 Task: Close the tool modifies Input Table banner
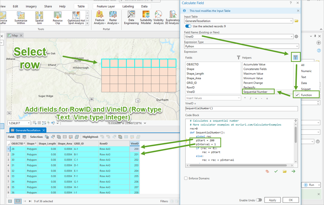(x=298, y=10)
